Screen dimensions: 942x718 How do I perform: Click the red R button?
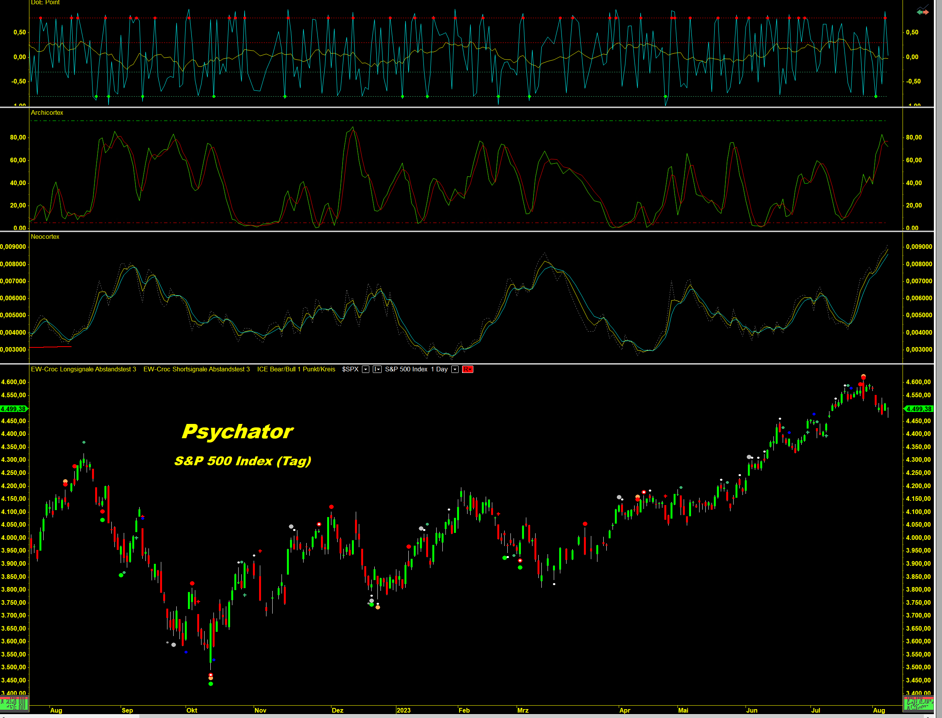(x=468, y=369)
